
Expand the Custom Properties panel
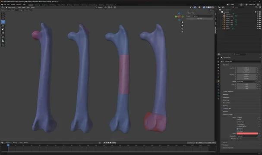(x=227, y=148)
